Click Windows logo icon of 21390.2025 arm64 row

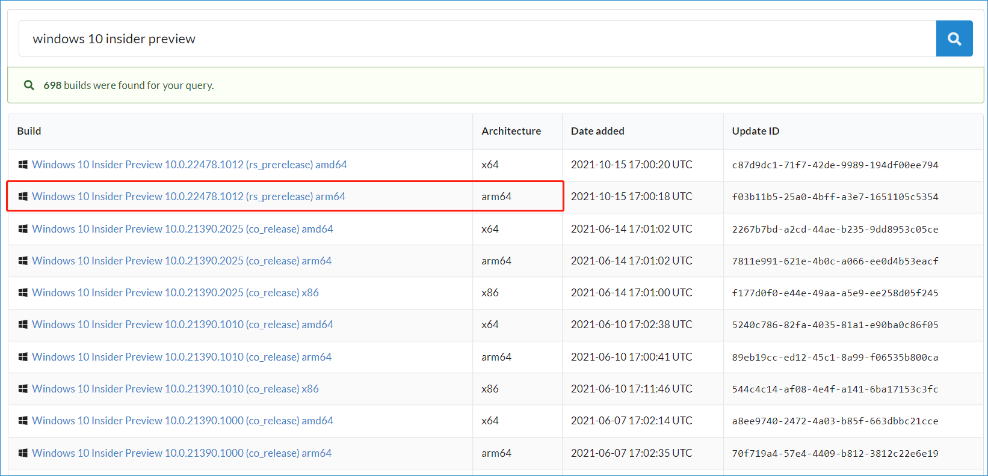coord(23,261)
